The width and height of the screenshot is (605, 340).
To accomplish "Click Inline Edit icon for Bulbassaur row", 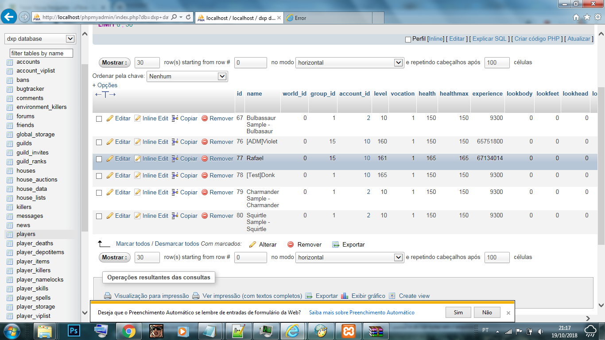I will pos(138,118).
